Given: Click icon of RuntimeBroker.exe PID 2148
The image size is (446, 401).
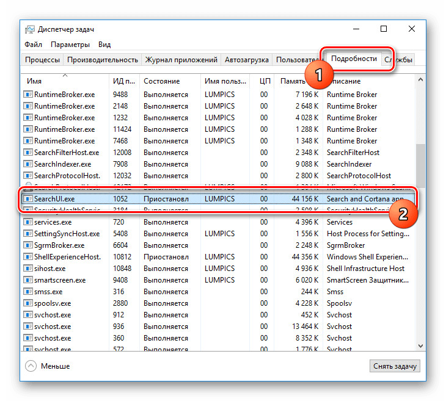Looking at the screenshot, I should [28, 106].
